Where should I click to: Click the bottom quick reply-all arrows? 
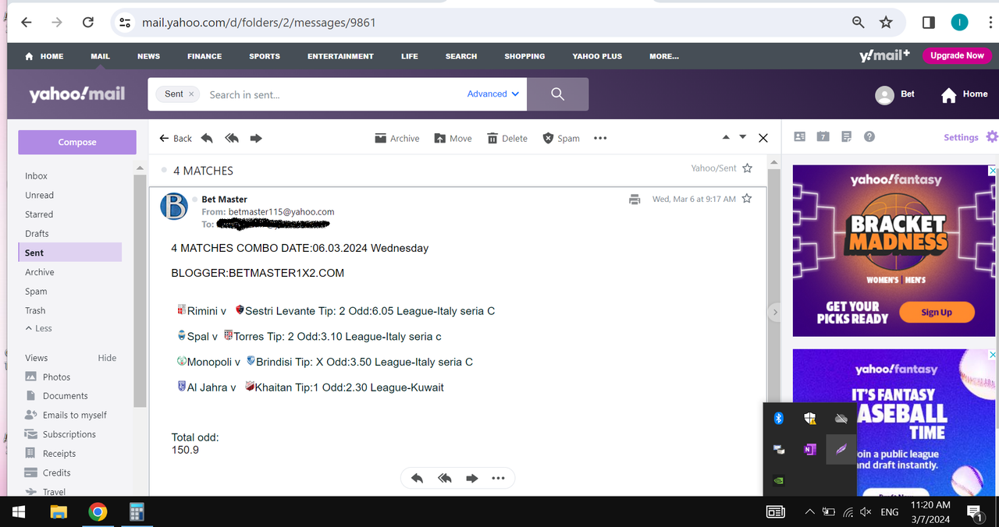click(445, 478)
